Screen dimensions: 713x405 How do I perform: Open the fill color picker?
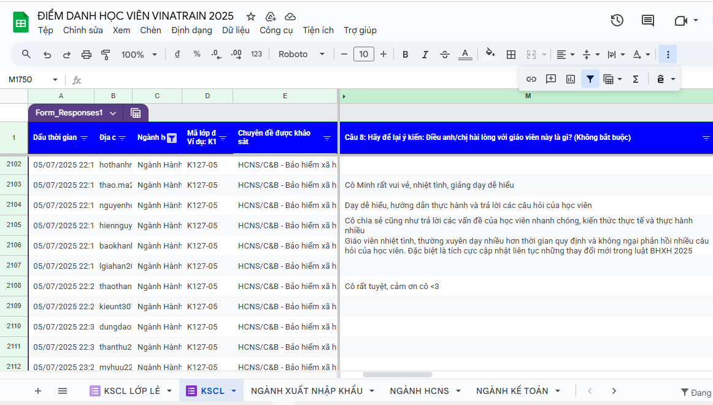pos(490,55)
